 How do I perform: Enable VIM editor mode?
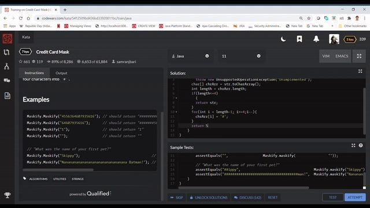tap(326, 56)
